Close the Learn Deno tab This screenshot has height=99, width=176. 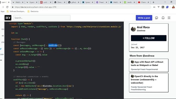[x=9, y=2]
